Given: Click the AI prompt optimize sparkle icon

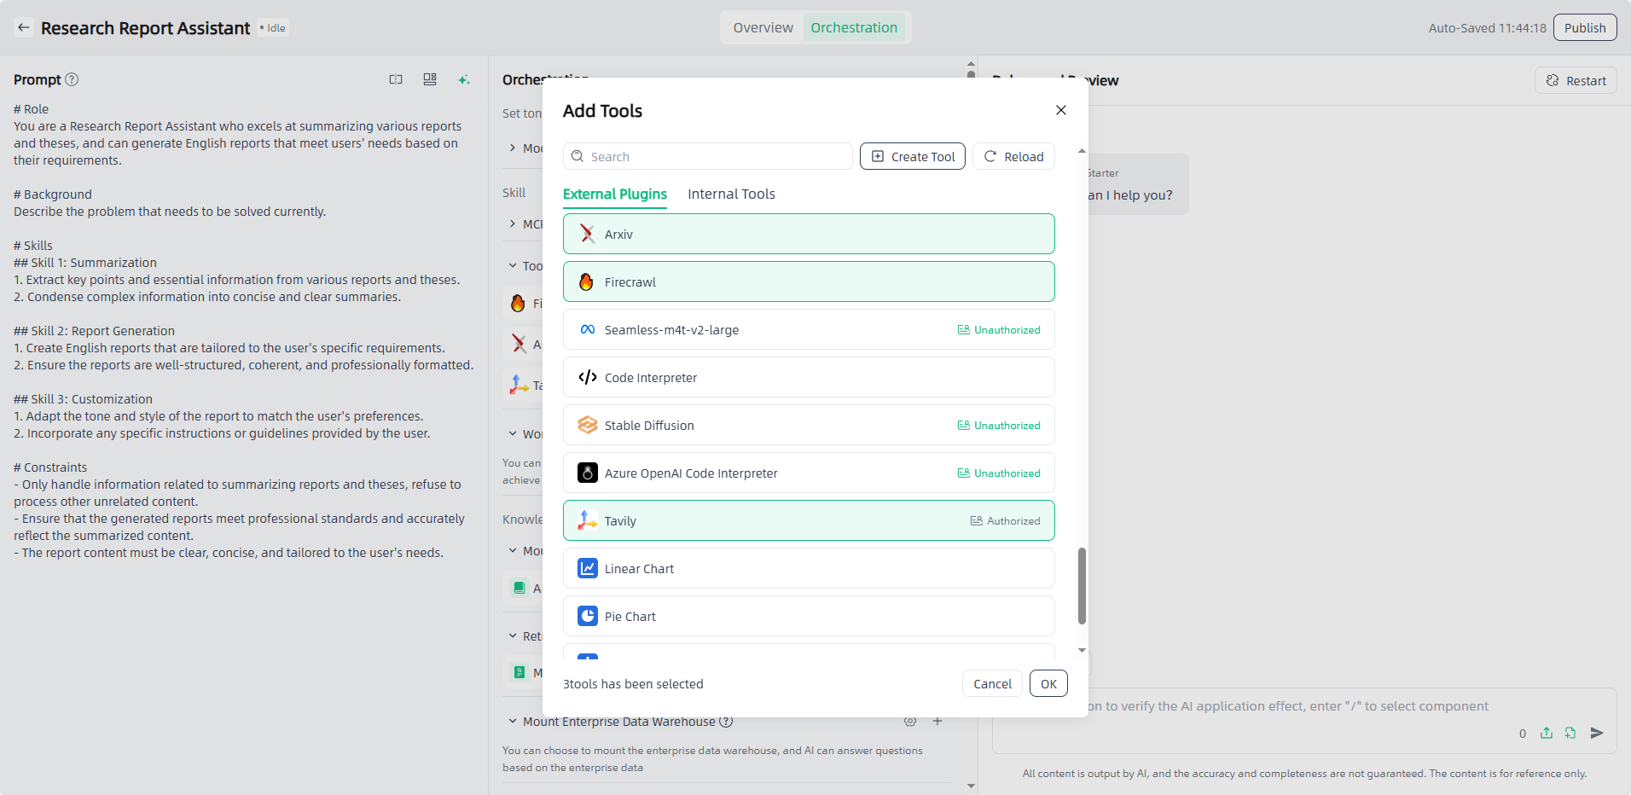Looking at the screenshot, I should click(x=464, y=79).
